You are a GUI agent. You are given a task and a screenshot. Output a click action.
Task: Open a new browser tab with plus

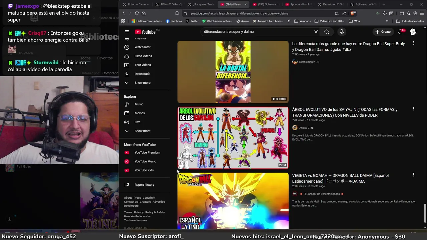pyautogui.click(x=384, y=4)
